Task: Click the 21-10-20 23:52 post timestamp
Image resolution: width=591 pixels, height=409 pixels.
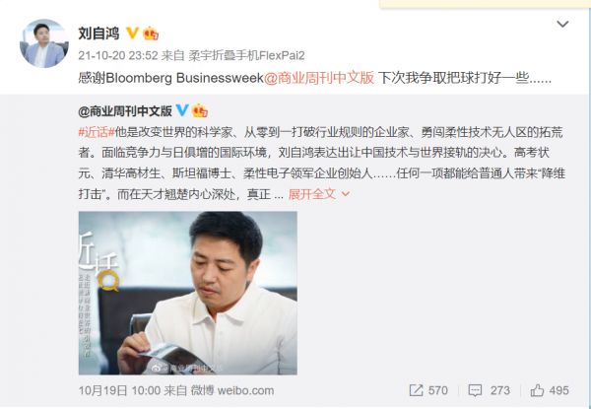Action: 118,56
